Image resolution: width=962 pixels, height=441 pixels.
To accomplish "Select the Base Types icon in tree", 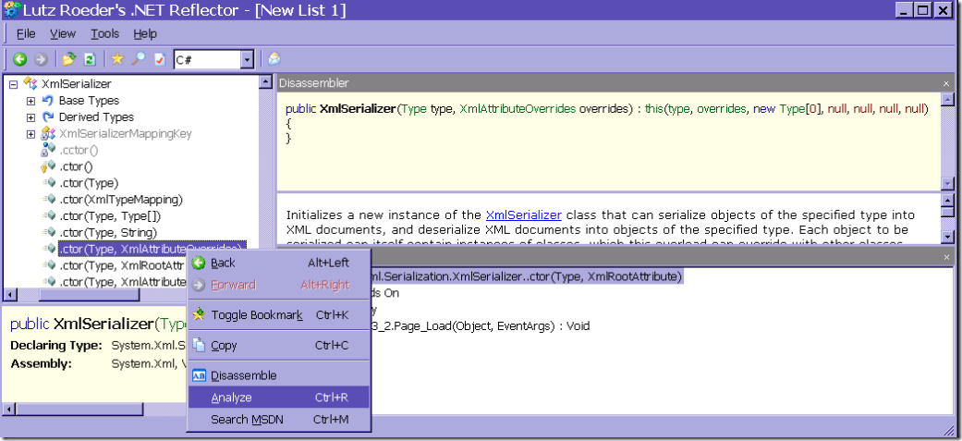I will pos(47,100).
